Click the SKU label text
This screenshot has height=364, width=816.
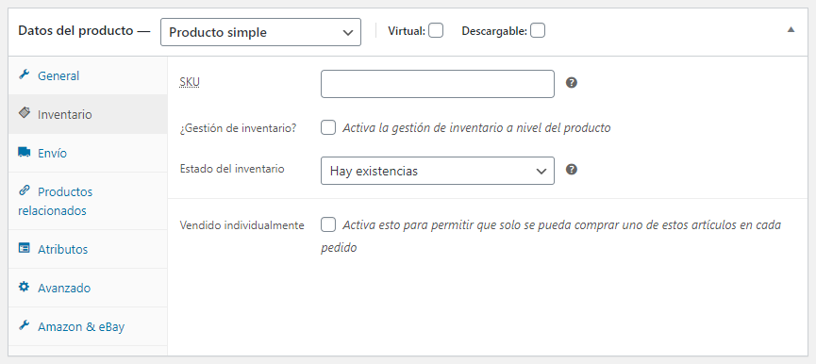click(x=190, y=82)
